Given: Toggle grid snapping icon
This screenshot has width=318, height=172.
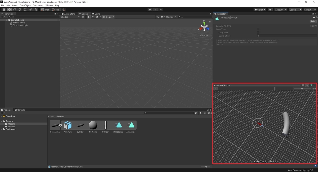Looking at the screenshot, I should click(64, 10).
